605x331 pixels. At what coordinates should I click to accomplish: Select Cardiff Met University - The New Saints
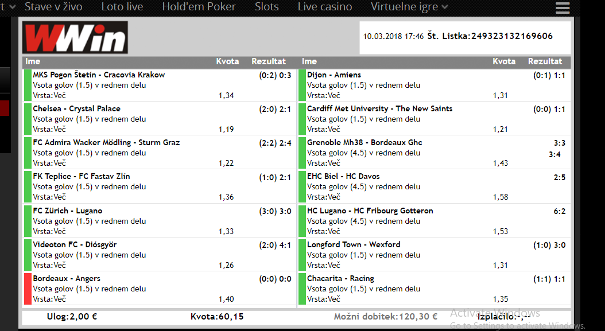click(379, 109)
